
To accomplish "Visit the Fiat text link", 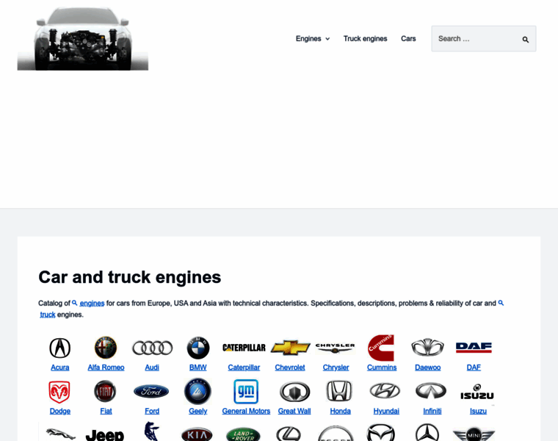I will [x=106, y=411].
